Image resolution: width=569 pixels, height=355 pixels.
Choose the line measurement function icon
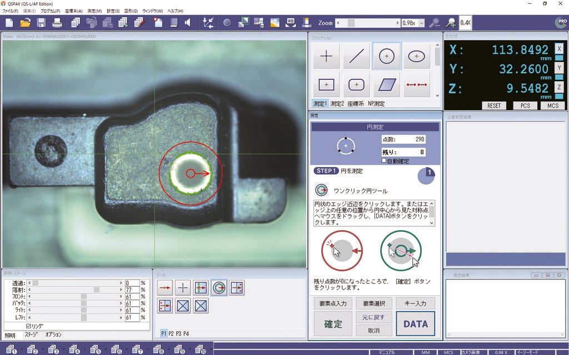pos(356,55)
